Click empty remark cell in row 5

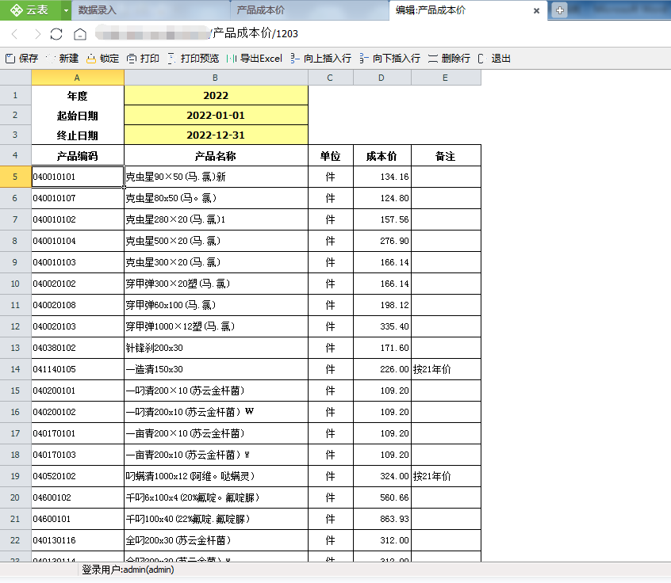click(446, 177)
